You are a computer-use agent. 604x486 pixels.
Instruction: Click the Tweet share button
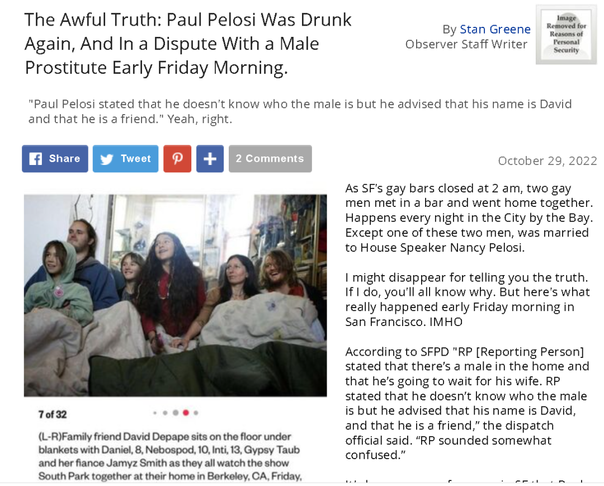126,159
